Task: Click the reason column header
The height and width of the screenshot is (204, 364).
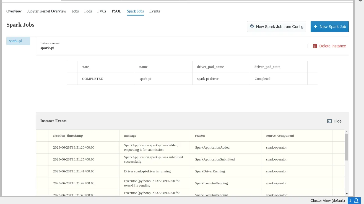Action: point(226,136)
